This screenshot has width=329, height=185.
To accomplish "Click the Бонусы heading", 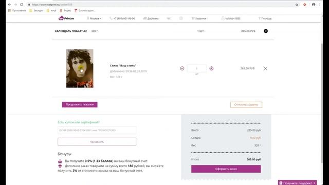I will click(x=64, y=154).
